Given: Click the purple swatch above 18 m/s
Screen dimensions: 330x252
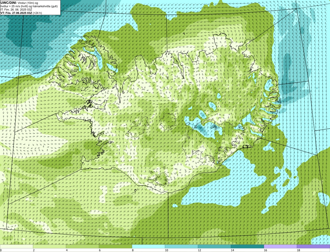Looking at the screenshot, I should pyautogui.click(x=313, y=246).
